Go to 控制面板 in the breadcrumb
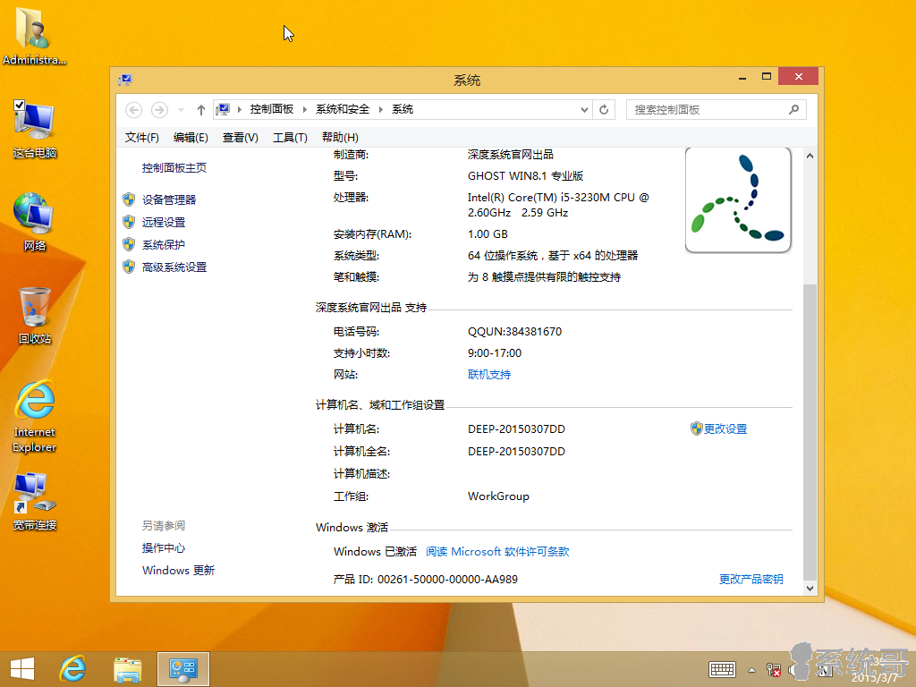916x687 pixels. (272, 109)
